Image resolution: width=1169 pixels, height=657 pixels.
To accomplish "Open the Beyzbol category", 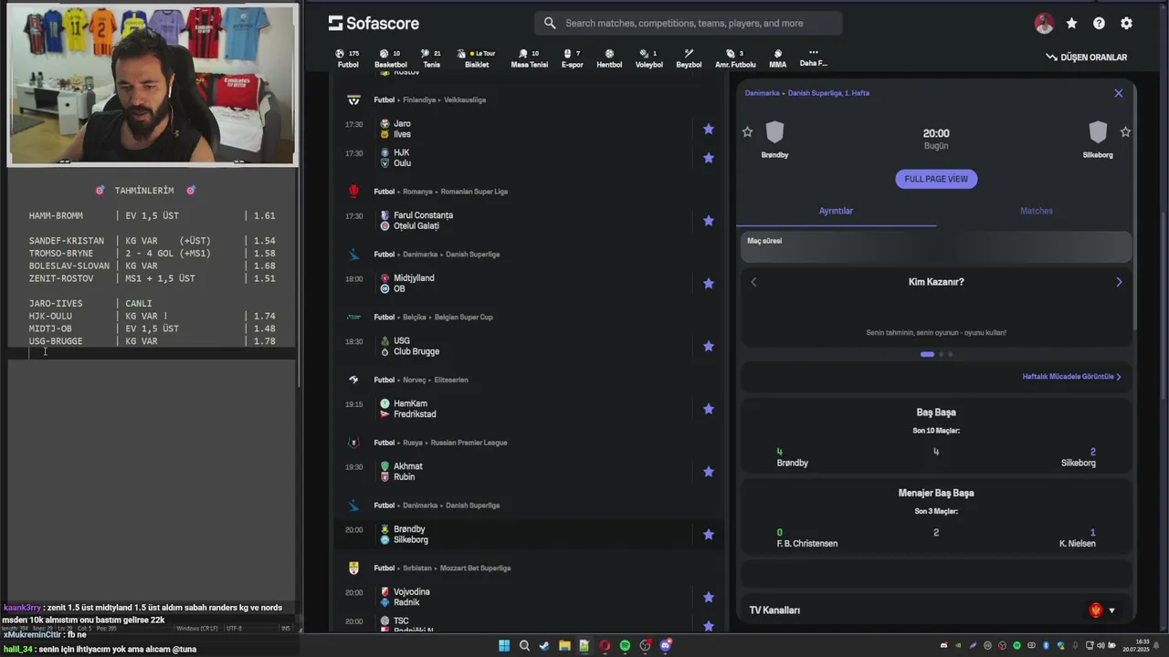I will (689, 58).
